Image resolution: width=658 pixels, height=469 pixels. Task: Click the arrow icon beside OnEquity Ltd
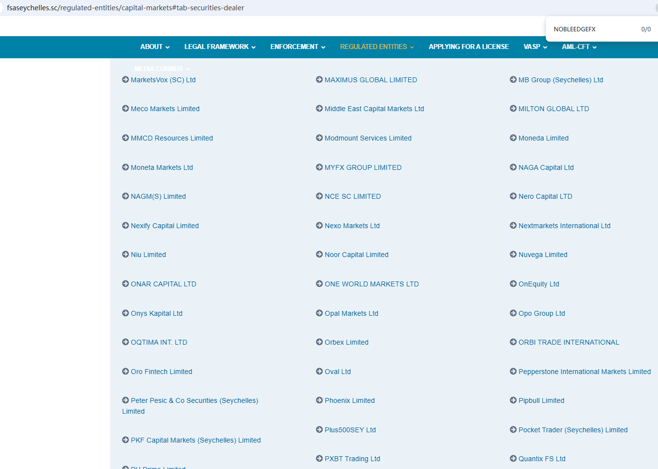(513, 283)
